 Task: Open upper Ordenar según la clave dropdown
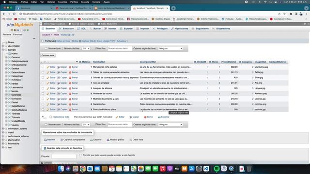[170, 48]
